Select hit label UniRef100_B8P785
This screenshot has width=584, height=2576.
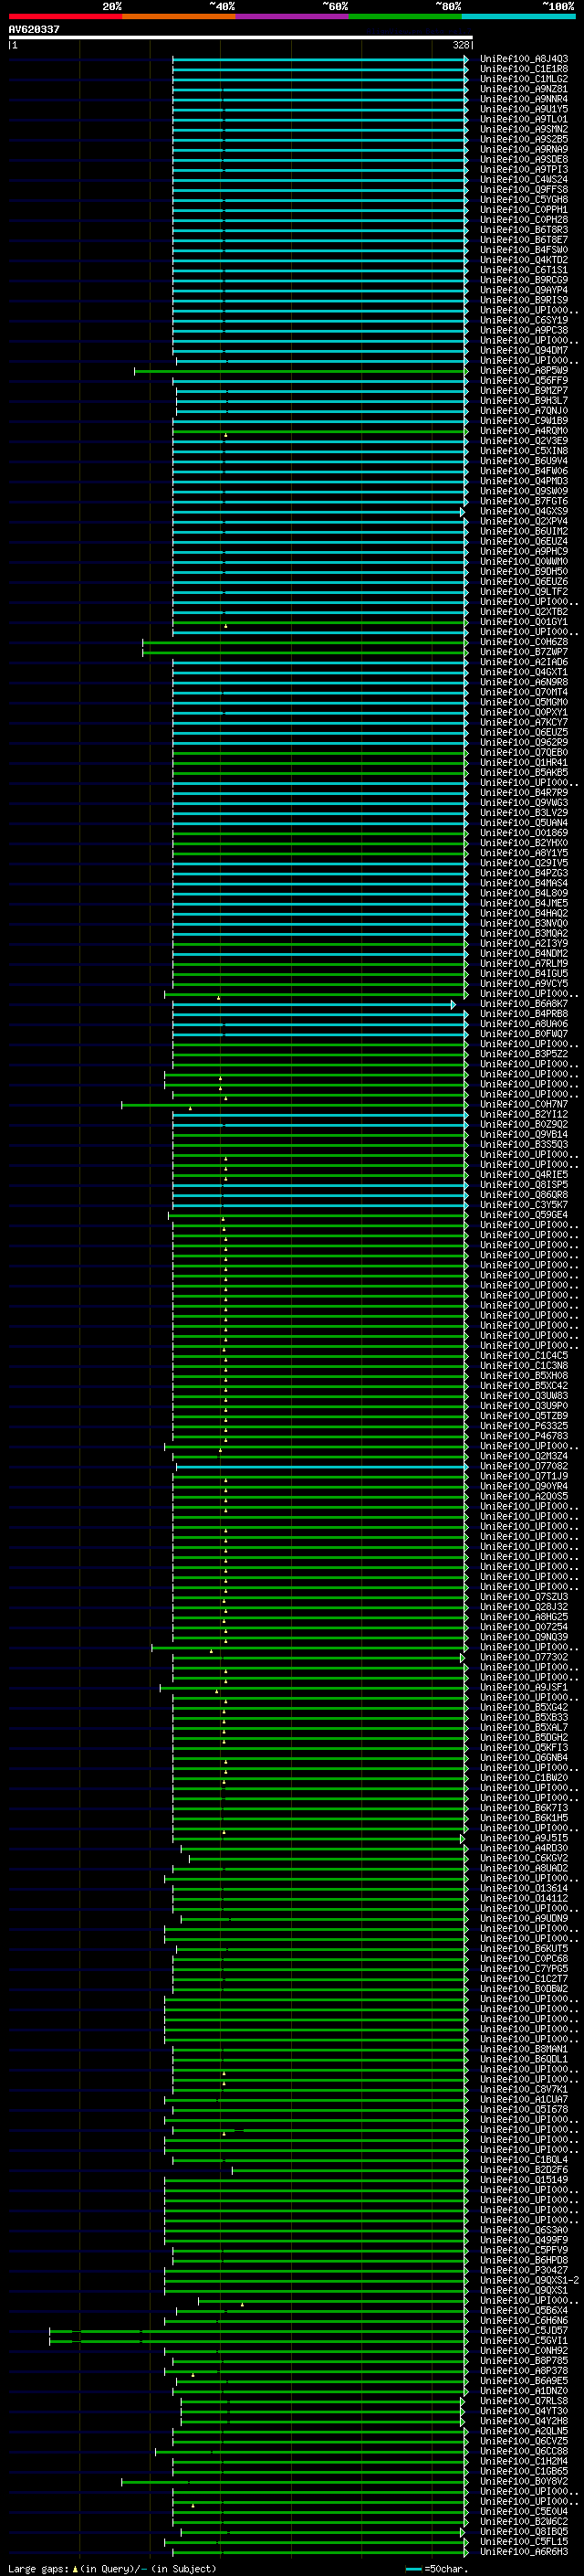tap(523, 2361)
